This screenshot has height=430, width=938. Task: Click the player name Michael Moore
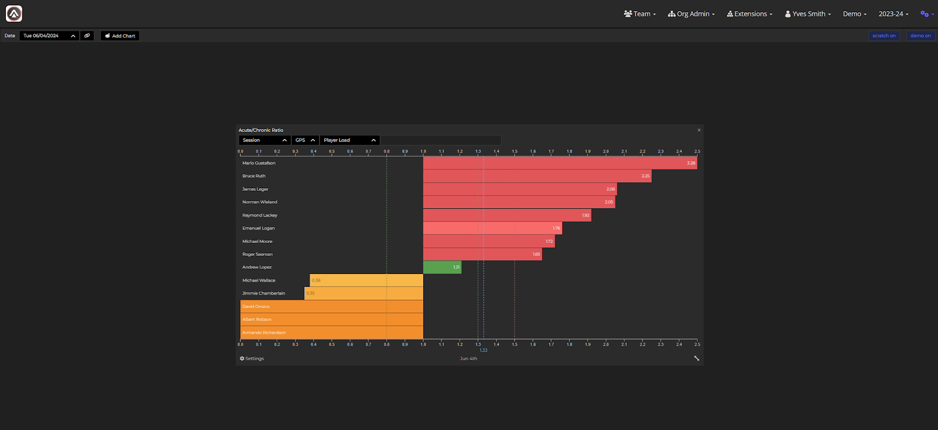(x=257, y=242)
